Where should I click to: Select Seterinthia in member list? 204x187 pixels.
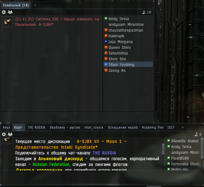[128, 53]
